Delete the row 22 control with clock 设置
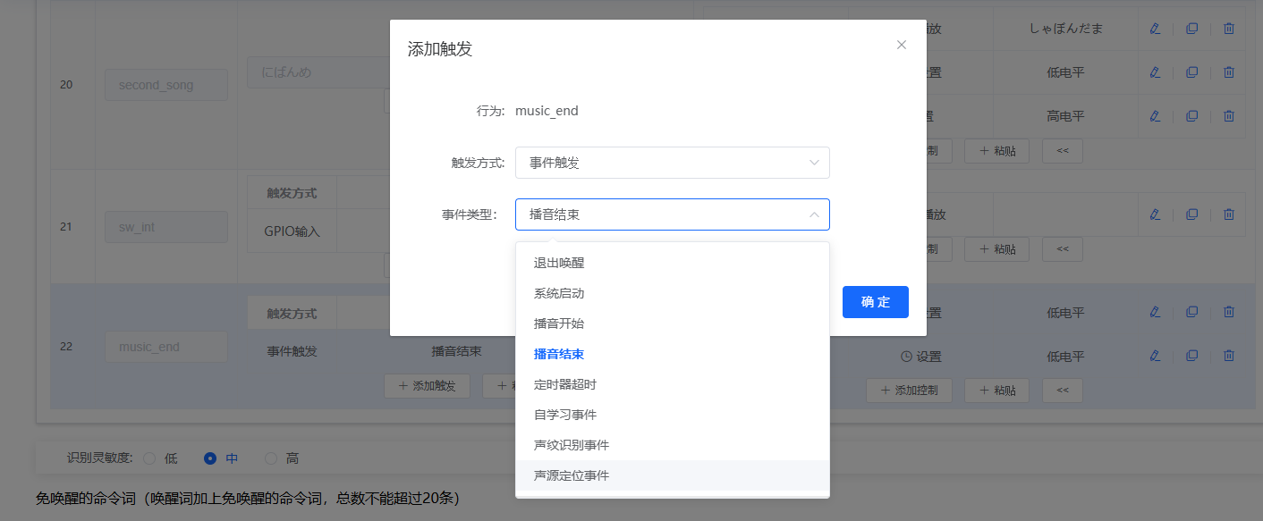 click(x=1229, y=356)
